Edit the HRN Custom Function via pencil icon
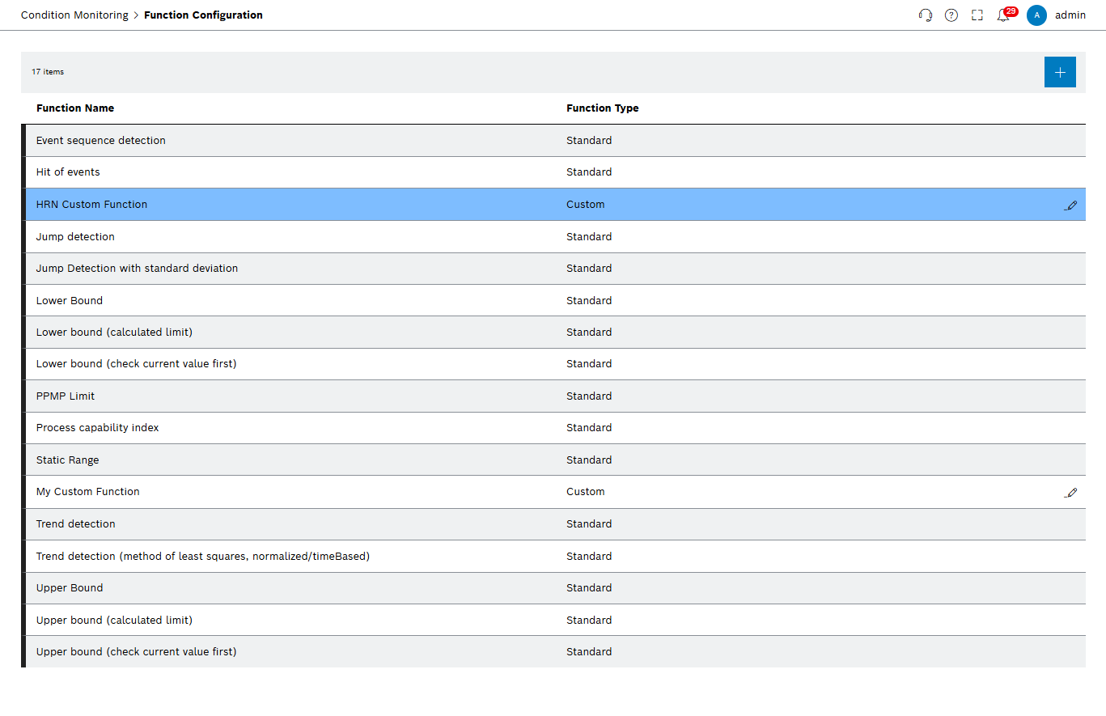The width and height of the screenshot is (1106, 716). tap(1071, 205)
